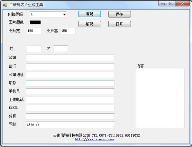Image resolution: width=192 pixels, height=147 pixels.
Task: Minimize the 二维码名片生成工具 window
Action: (163, 4)
